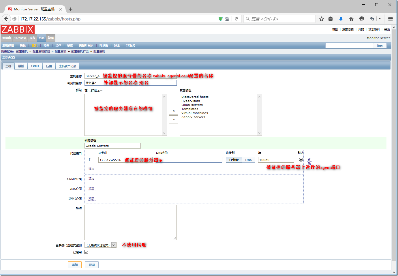Move selected group left with « button
398x276 pixels.
coord(174,111)
